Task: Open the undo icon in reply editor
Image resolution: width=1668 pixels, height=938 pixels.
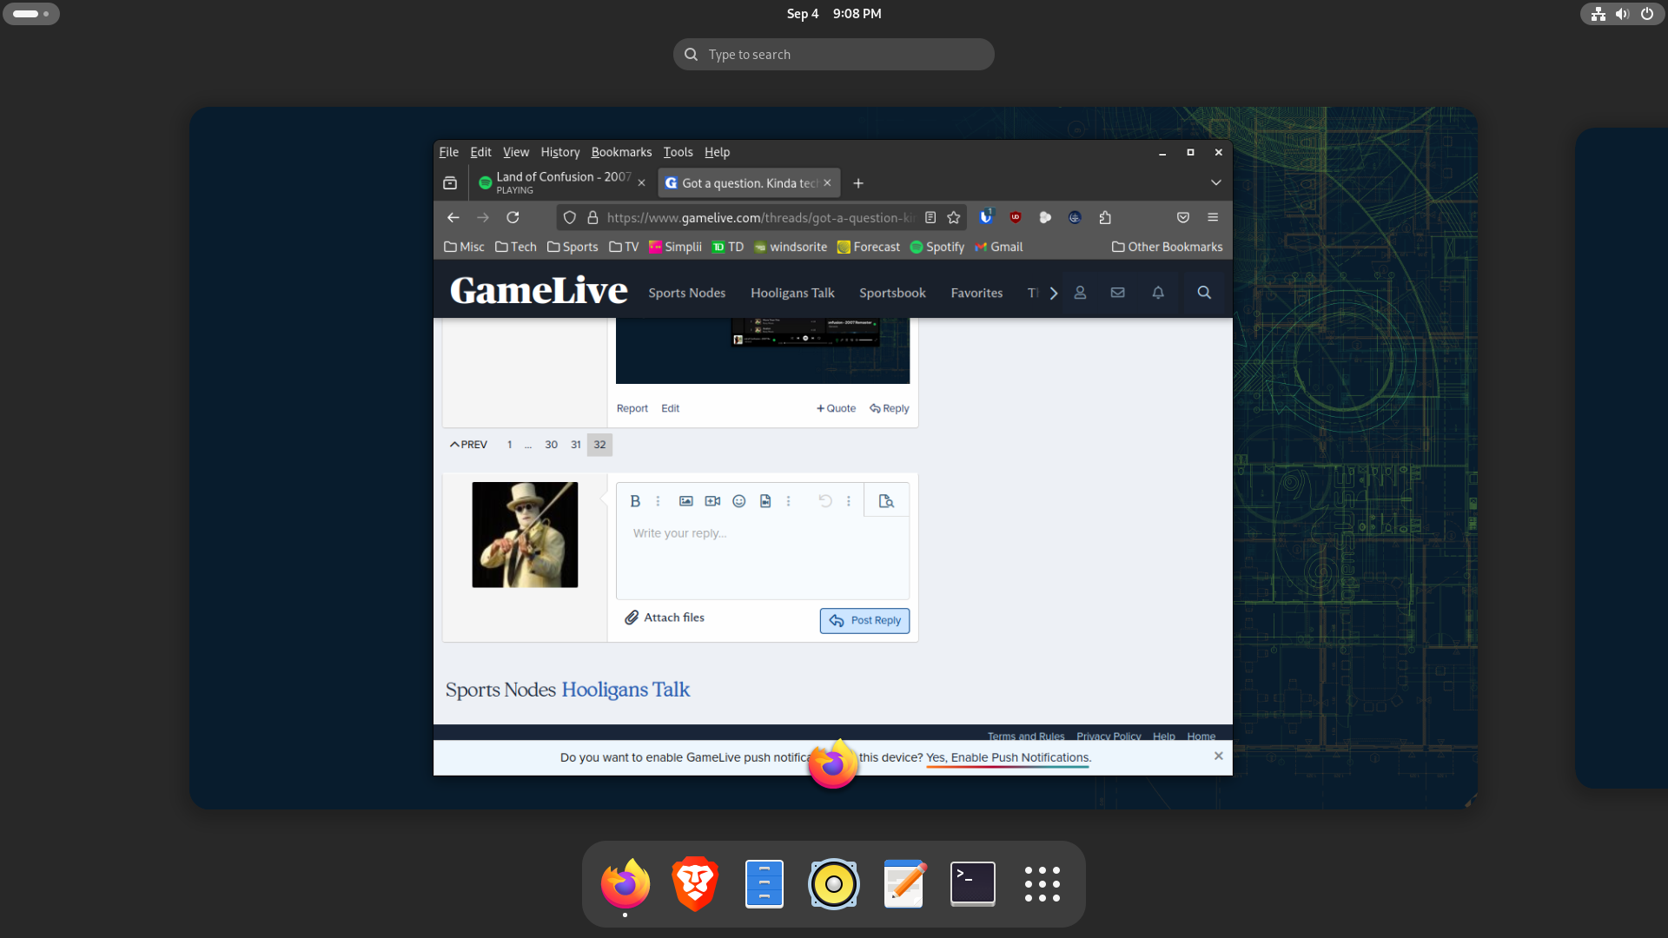Action: click(824, 500)
